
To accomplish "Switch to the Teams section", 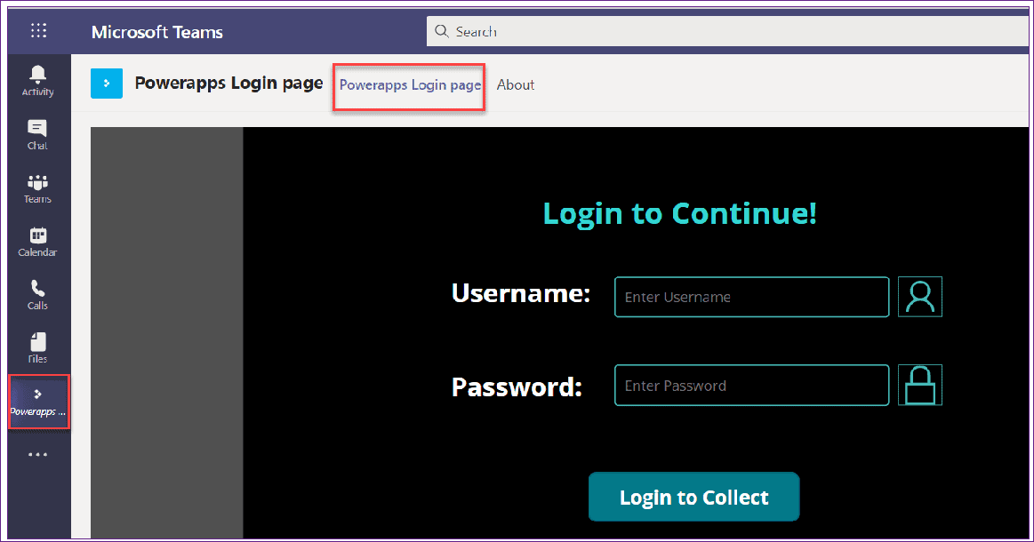I will click(x=36, y=187).
